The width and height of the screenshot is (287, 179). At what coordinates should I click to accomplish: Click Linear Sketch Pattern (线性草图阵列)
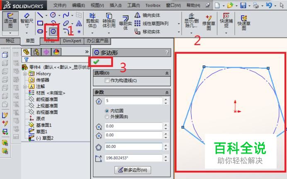tap(151, 23)
